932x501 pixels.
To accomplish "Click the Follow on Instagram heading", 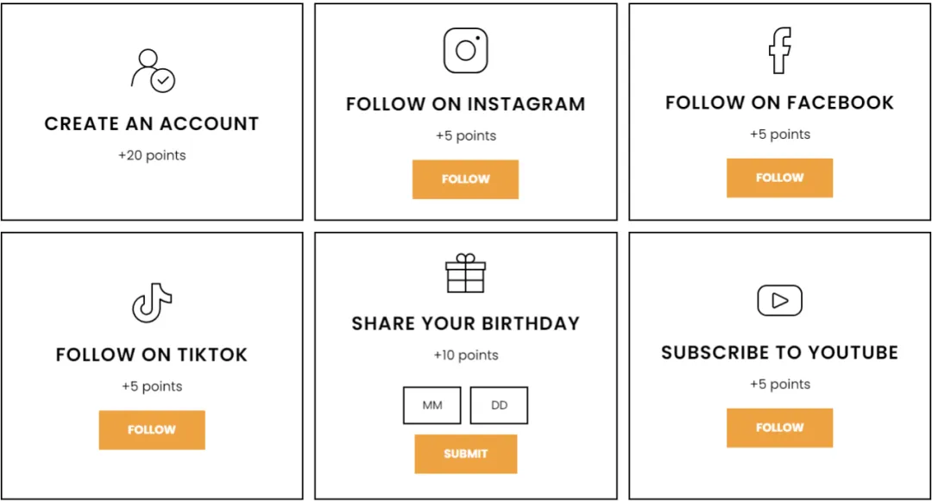I will pyautogui.click(x=466, y=104).
